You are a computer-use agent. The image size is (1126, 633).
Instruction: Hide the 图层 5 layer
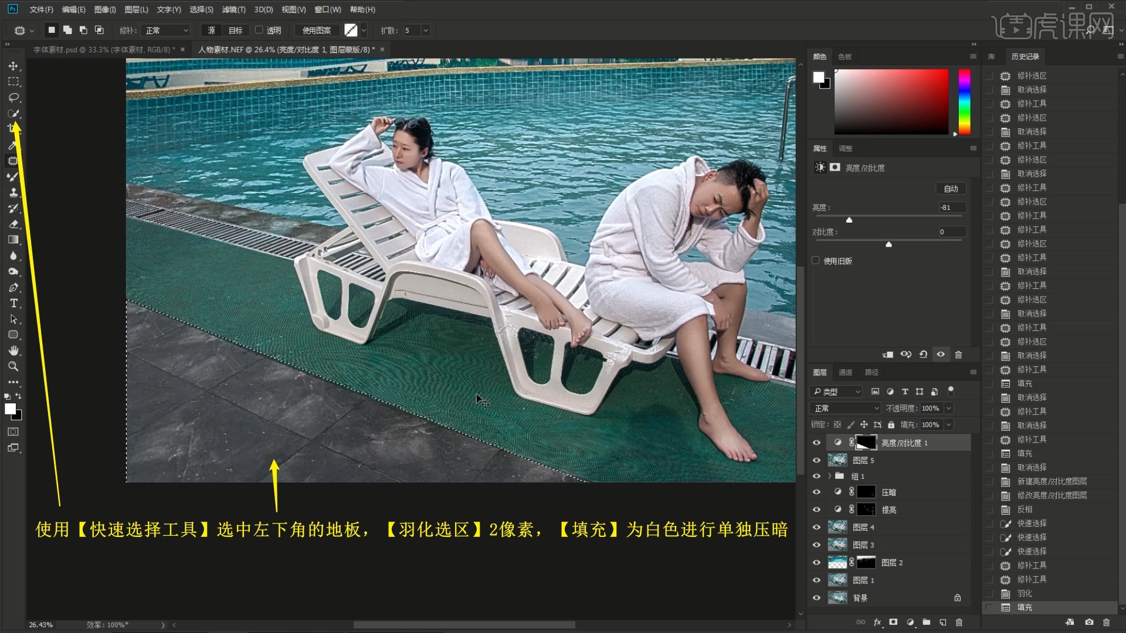coord(816,460)
